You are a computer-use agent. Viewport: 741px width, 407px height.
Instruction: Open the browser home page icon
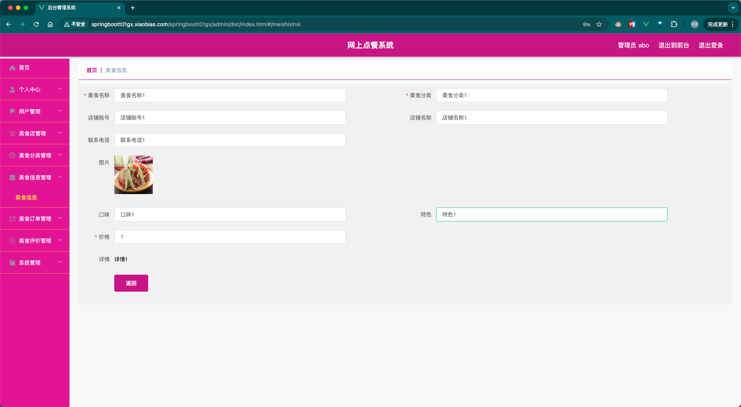click(x=50, y=24)
